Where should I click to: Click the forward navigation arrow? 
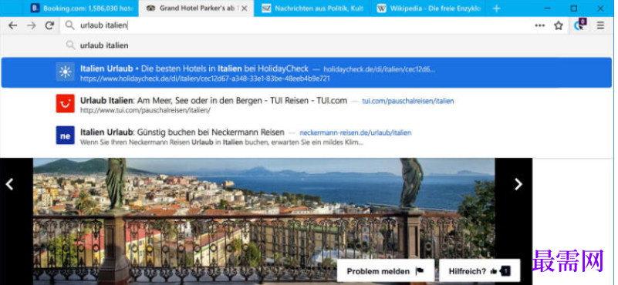31,25
